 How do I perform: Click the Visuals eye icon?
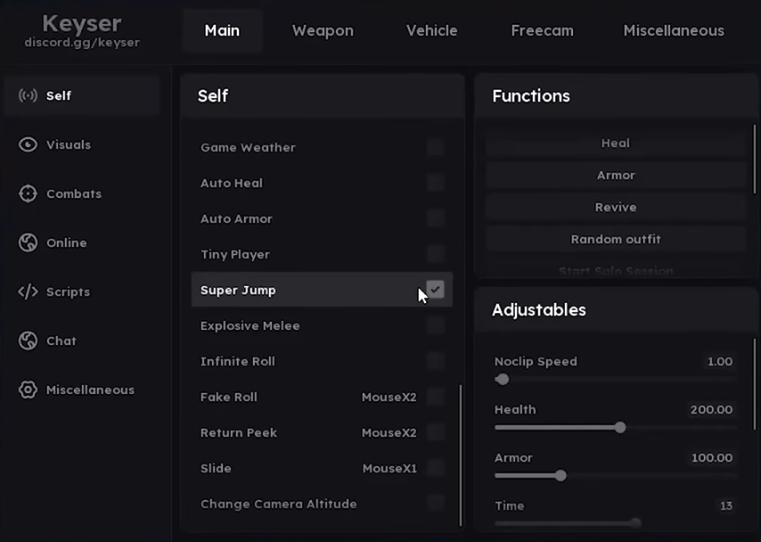(x=28, y=144)
